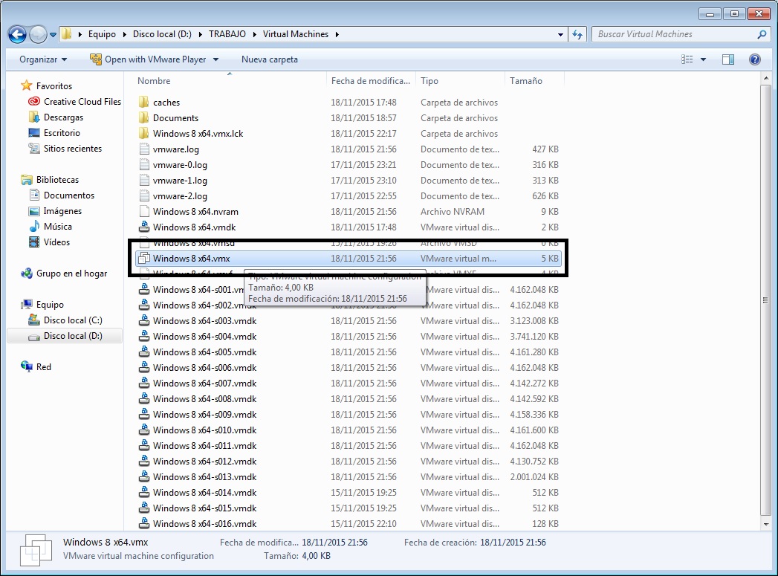Image resolution: width=778 pixels, height=576 pixels.
Task: Click the search magnifier icon
Action: click(x=762, y=34)
